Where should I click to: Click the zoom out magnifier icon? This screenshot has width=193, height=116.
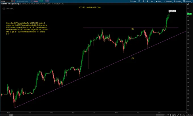175,115
